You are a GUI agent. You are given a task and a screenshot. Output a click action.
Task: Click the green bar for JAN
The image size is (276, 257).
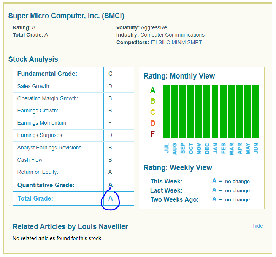(x=215, y=112)
